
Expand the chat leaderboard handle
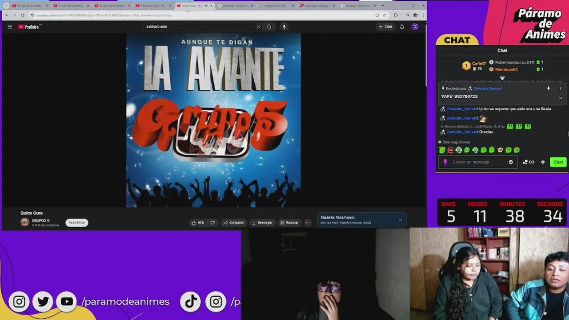click(502, 78)
